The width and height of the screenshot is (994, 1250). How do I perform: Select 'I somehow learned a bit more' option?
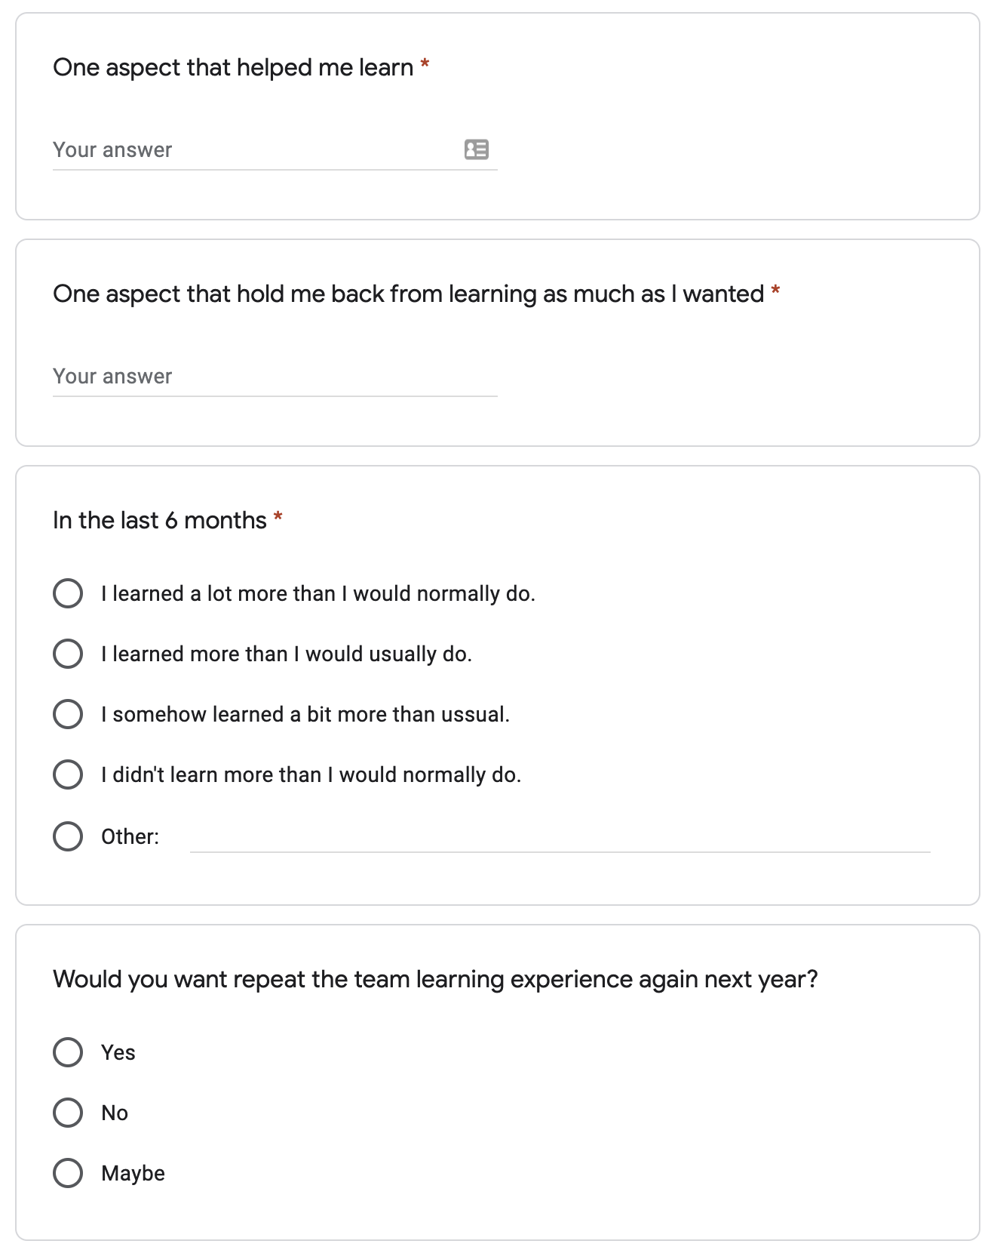[x=68, y=714]
